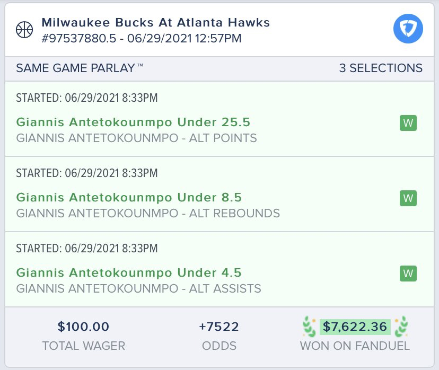This screenshot has width=439, height=370.
Task: Click the 3 Selections count
Action: tap(381, 68)
